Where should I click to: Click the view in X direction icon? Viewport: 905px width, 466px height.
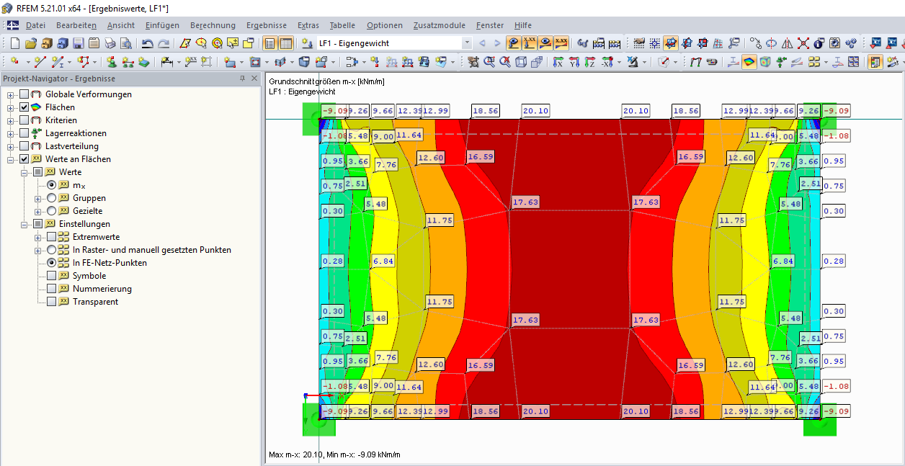coord(558,62)
